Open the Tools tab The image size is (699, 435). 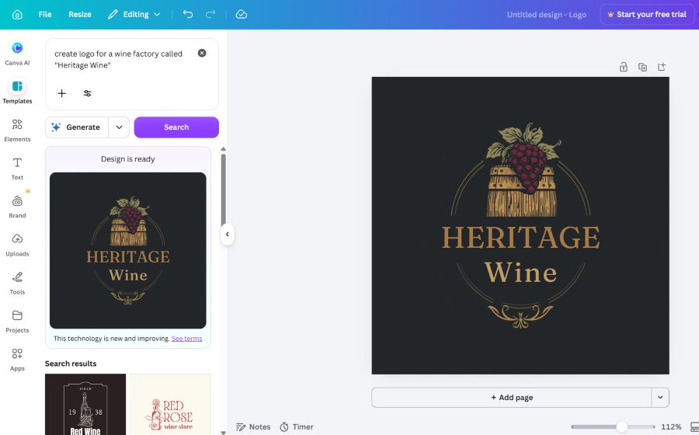click(x=17, y=283)
